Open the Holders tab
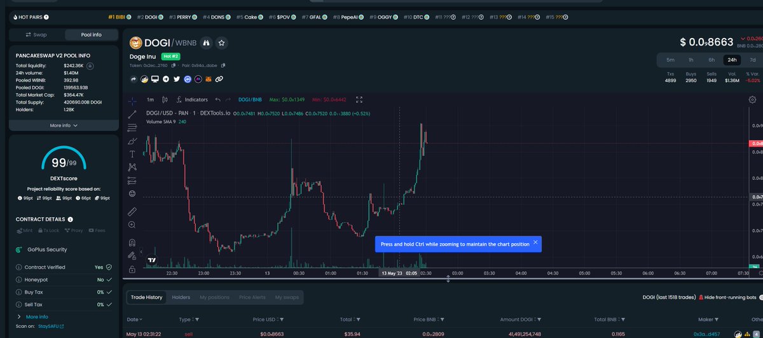The width and height of the screenshot is (763, 338). pyautogui.click(x=181, y=297)
